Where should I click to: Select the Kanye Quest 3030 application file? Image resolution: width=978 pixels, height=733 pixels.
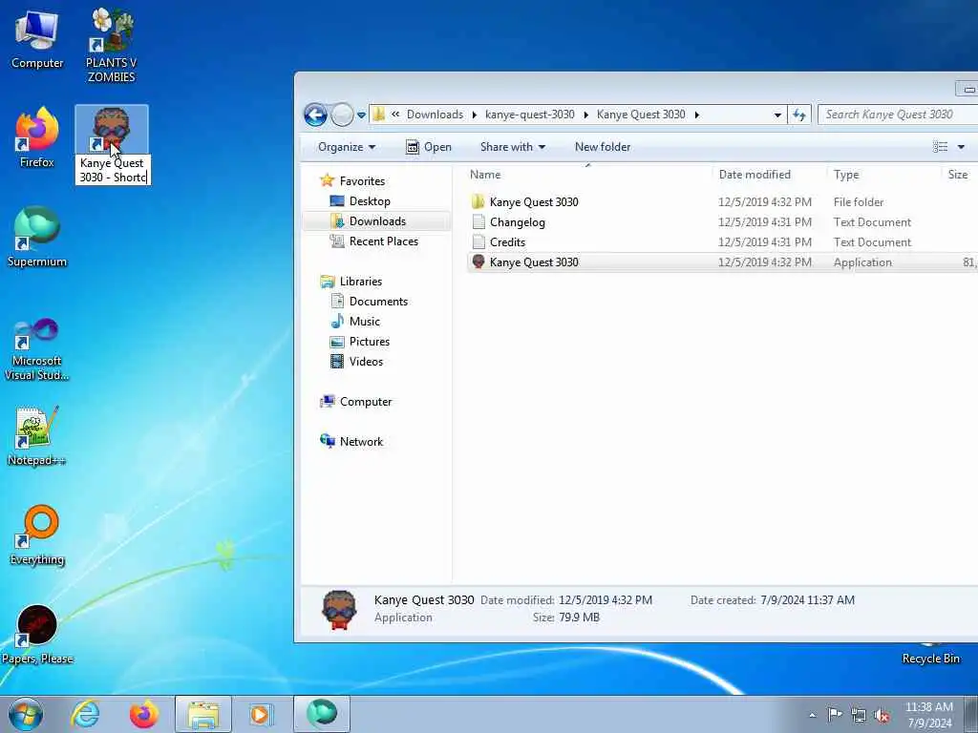point(722,262)
